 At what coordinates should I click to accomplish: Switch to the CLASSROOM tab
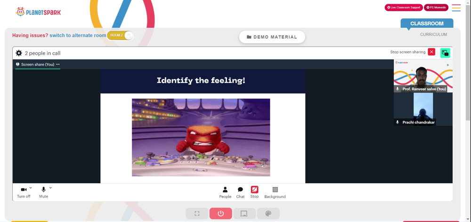point(427,24)
